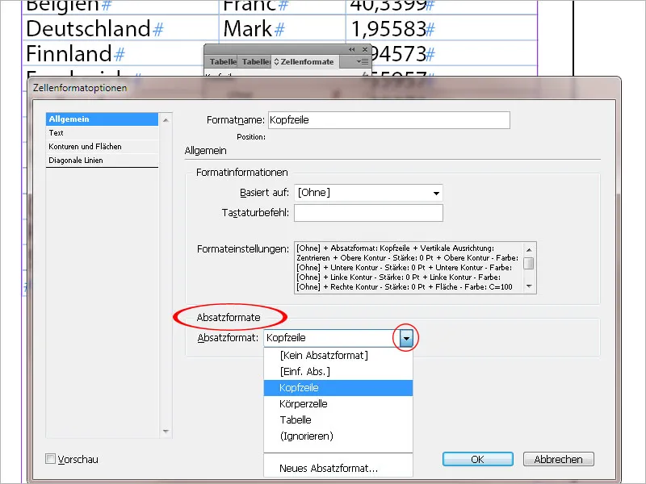The height and width of the screenshot is (484, 646).
Task: Open the Konturen und Flächen settings
Action: 84,146
